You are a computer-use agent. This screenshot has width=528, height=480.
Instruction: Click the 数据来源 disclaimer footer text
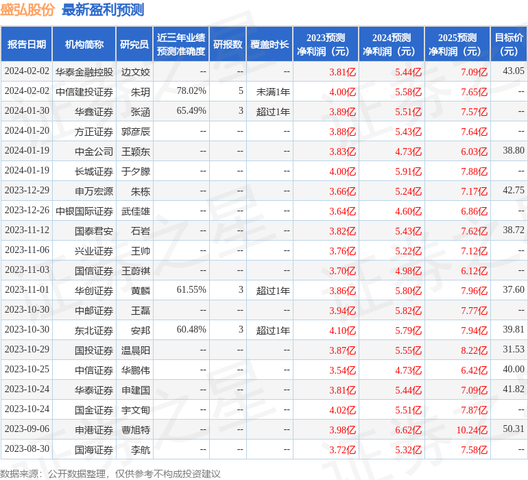point(110,474)
